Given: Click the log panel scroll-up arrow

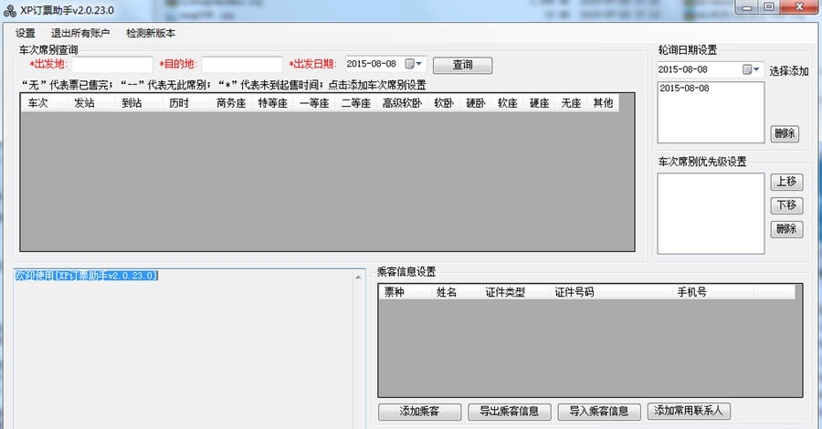Looking at the screenshot, I should pyautogui.click(x=359, y=277).
